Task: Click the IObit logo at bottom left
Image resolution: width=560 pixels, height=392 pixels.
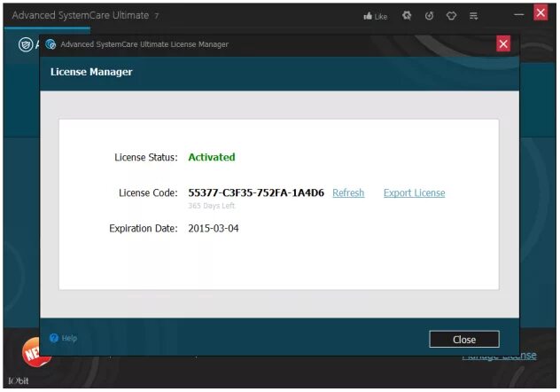Action: (19, 381)
